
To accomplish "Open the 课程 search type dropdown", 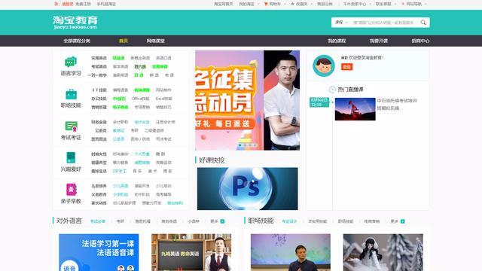I will click(341, 23).
